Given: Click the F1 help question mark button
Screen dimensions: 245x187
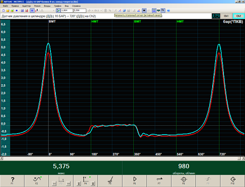Looking at the screenshot, I should pyautogui.click(x=12, y=181).
